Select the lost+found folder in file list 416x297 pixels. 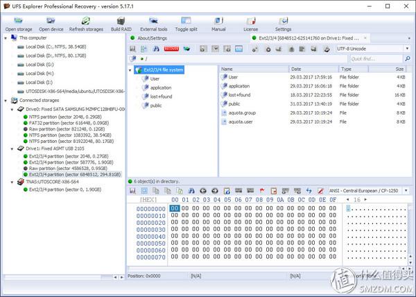coord(239,94)
